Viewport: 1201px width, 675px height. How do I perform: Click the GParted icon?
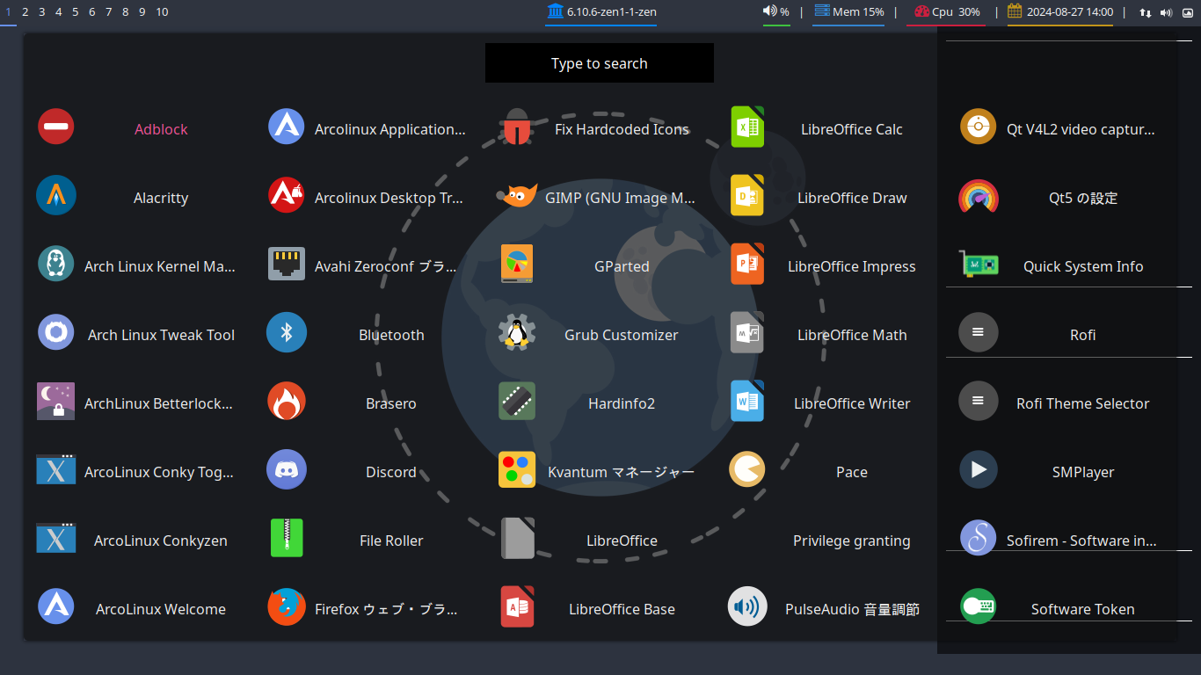517,264
